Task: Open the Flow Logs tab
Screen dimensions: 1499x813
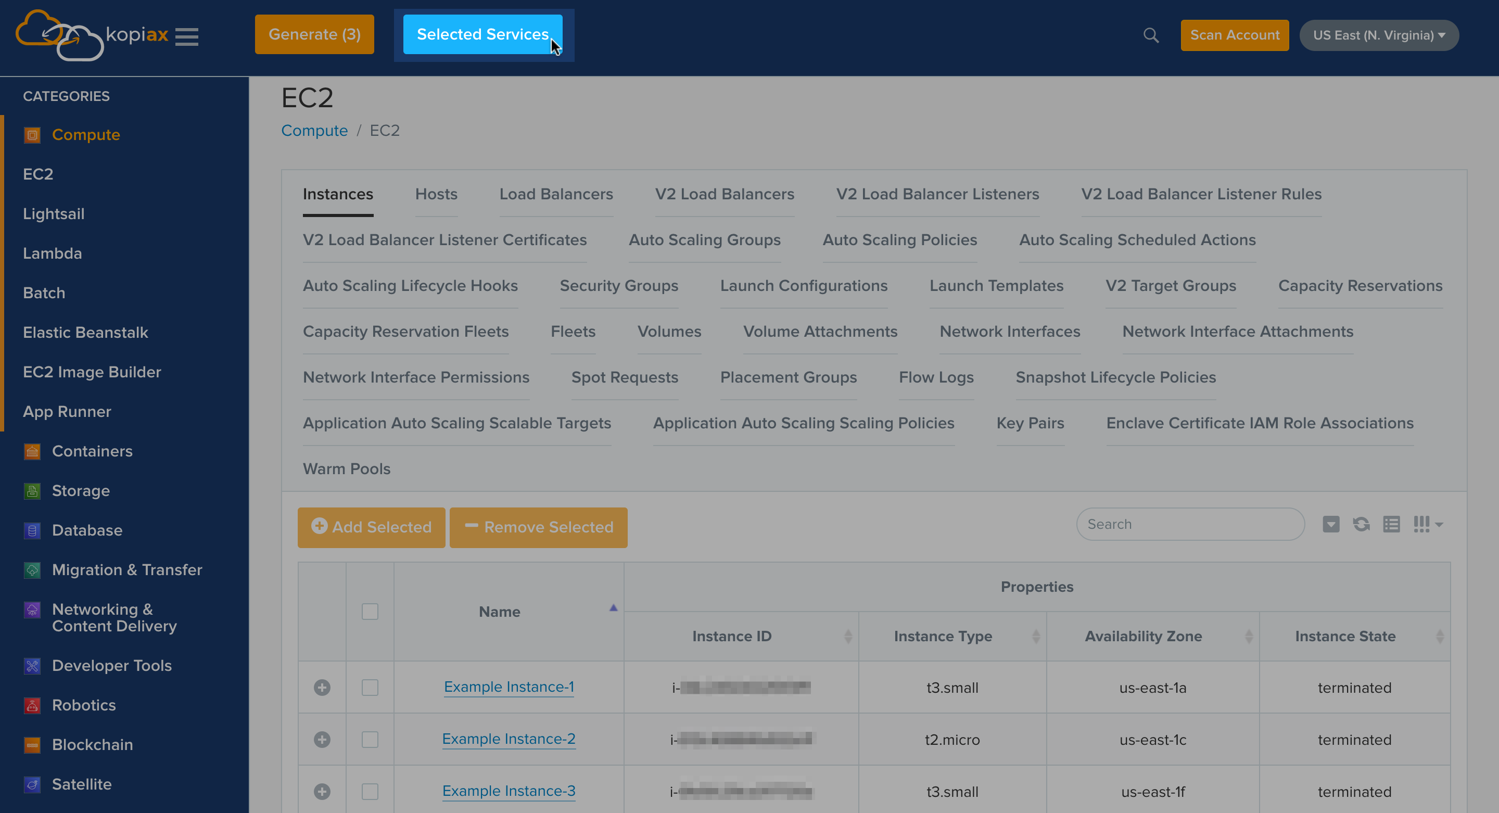Action: (x=936, y=378)
